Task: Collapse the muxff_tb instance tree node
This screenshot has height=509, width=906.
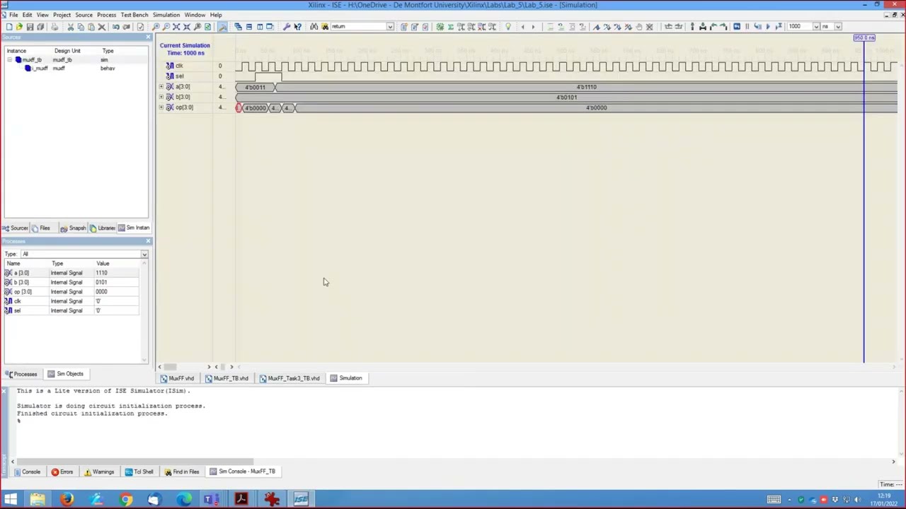Action: (10, 60)
